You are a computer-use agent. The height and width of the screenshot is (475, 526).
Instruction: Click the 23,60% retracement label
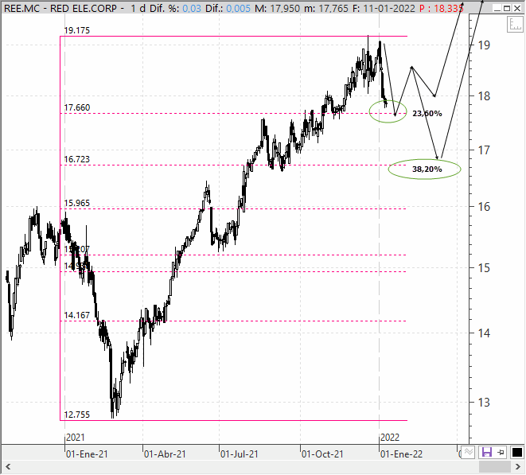click(427, 114)
